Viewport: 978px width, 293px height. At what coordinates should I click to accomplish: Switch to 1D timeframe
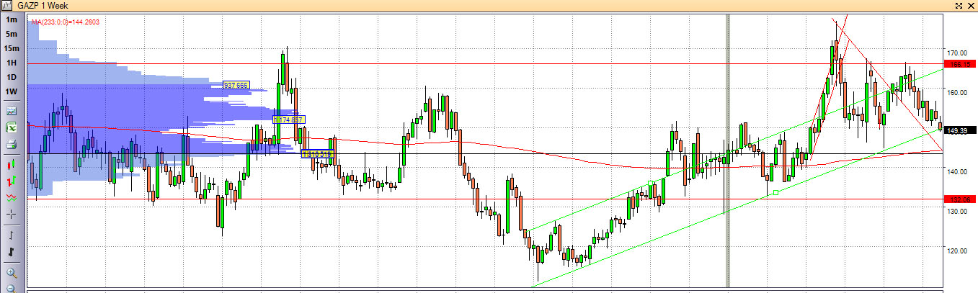[x=12, y=77]
